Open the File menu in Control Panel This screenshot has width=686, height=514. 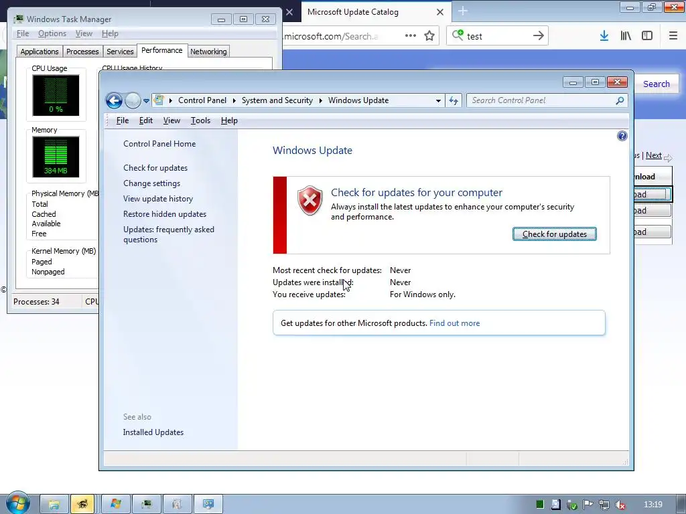pyautogui.click(x=123, y=120)
